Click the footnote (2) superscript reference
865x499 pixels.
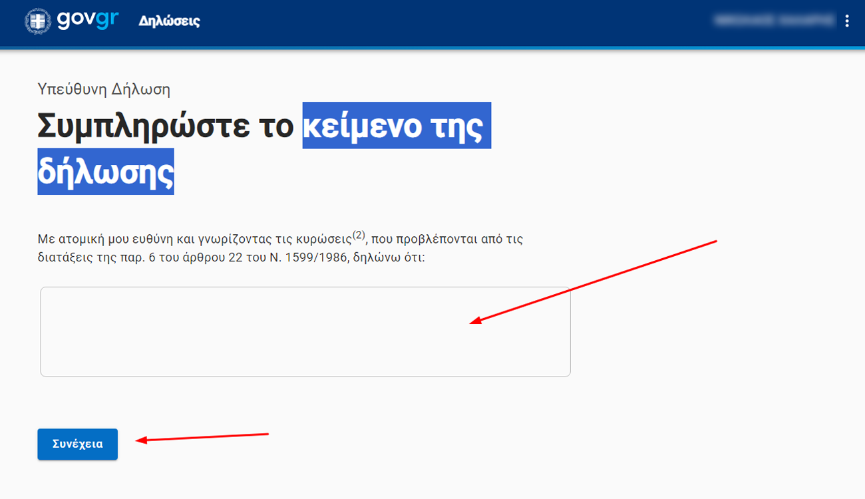[359, 235]
